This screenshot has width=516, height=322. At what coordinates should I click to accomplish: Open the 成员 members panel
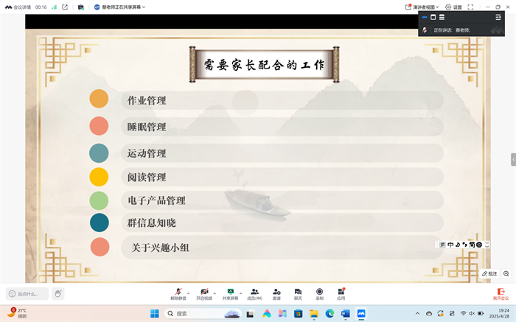(x=254, y=292)
